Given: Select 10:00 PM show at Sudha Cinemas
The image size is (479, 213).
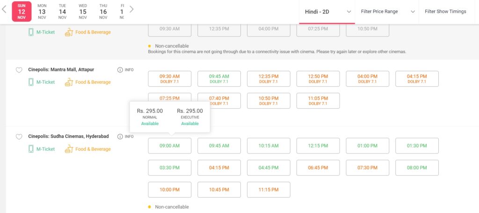Looking at the screenshot, I should point(169,190).
